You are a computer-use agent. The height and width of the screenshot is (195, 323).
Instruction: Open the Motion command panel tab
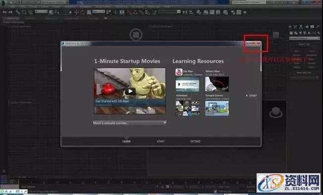tap(307, 27)
